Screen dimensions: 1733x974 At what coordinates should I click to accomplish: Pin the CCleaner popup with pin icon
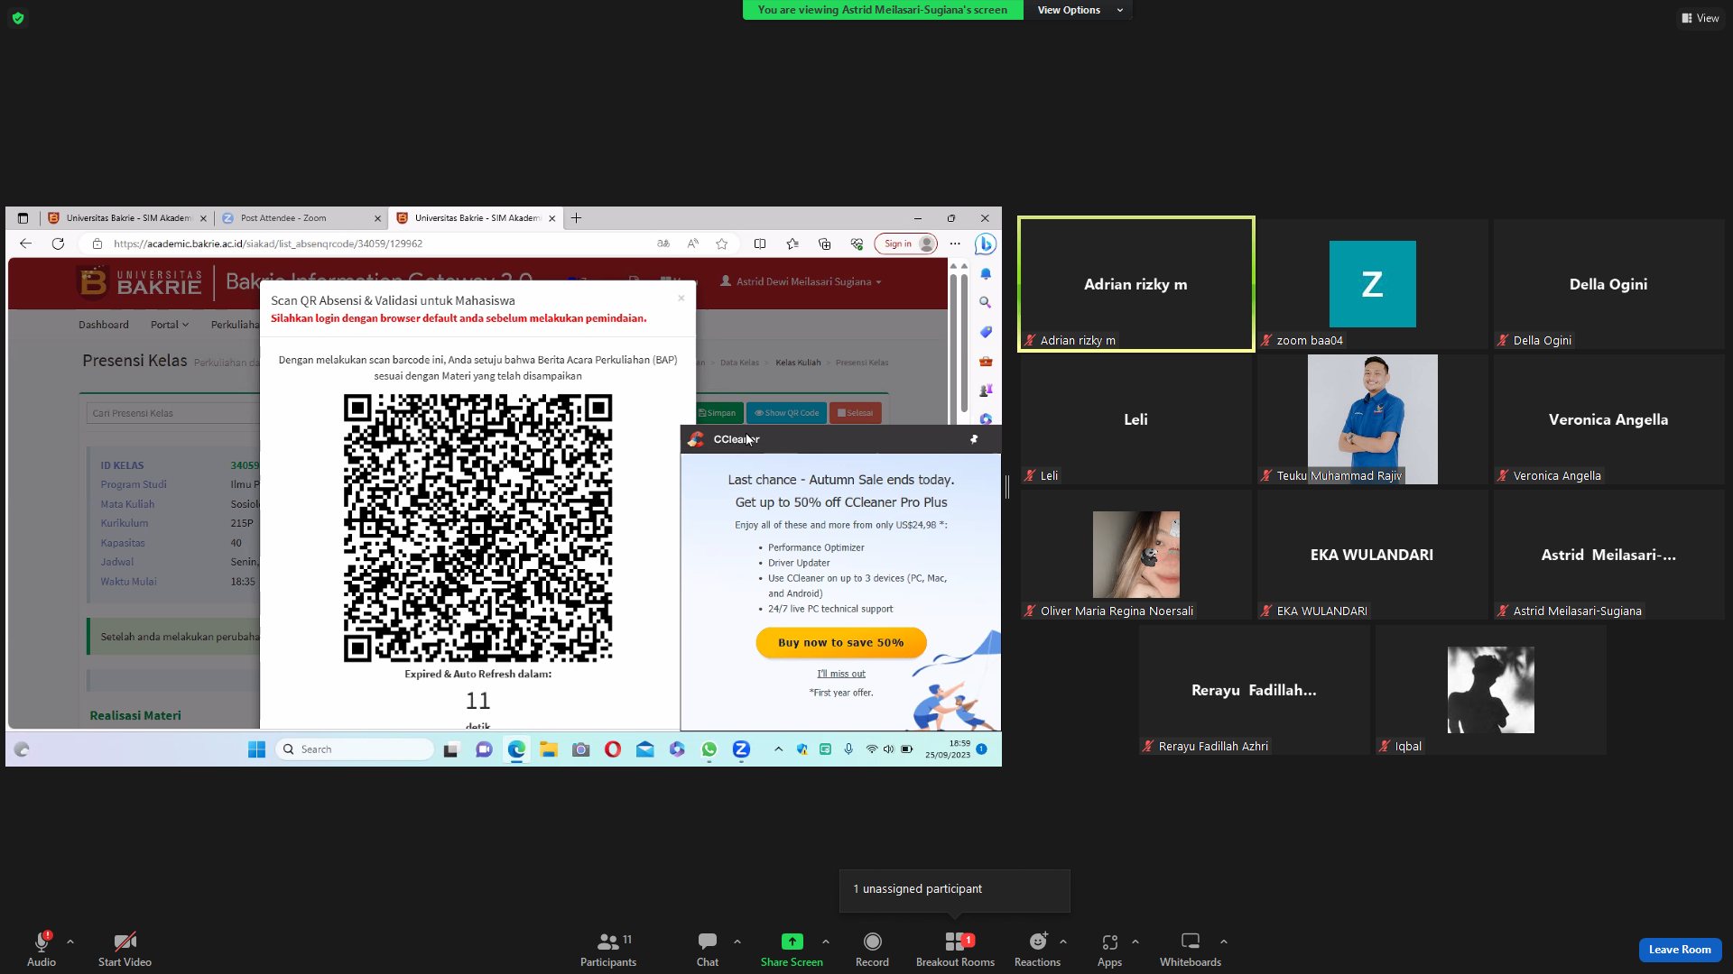tap(974, 439)
